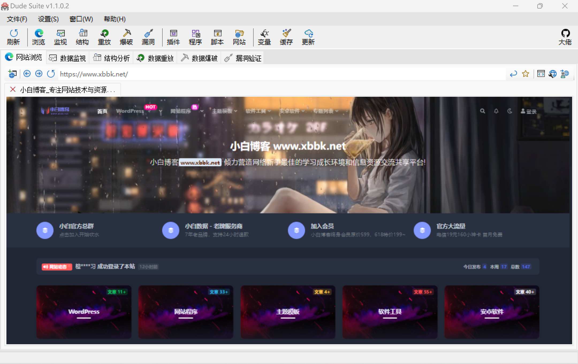The image size is (578, 364).
Task: Open the WordPress category card
Action: pyautogui.click(x=84, y=312)
